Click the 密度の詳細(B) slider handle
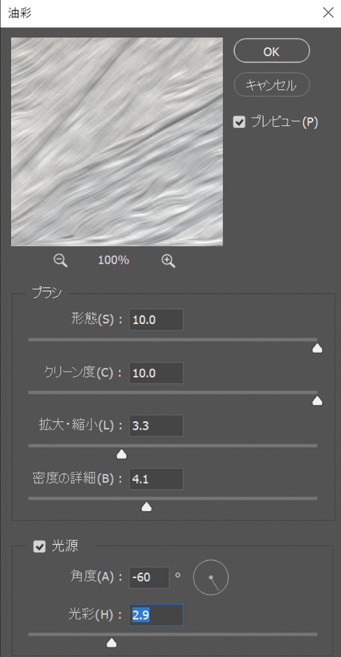 coord(147,507)
